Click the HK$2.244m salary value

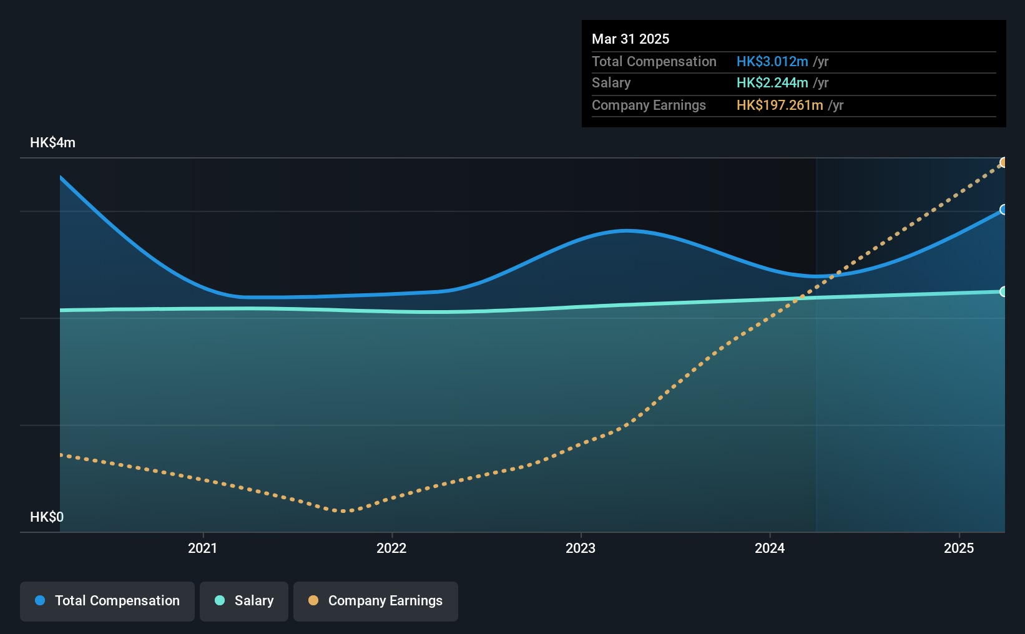pyautogui.click(x=772, y=83)
